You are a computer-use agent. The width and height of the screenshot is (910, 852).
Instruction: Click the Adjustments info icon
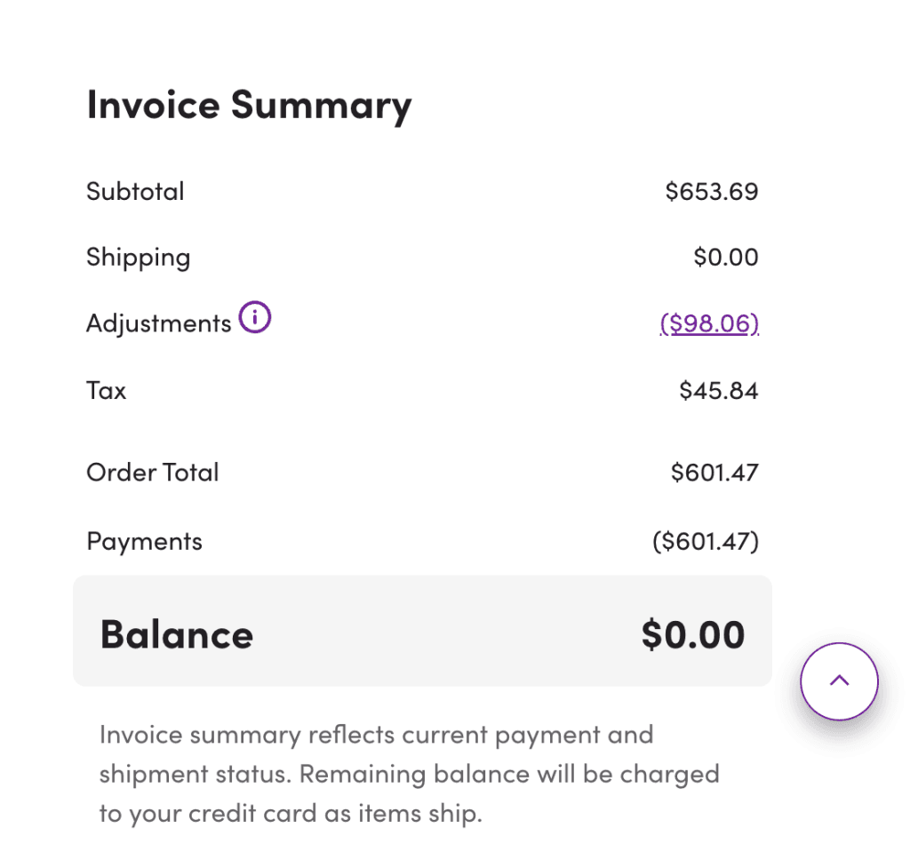255,318
